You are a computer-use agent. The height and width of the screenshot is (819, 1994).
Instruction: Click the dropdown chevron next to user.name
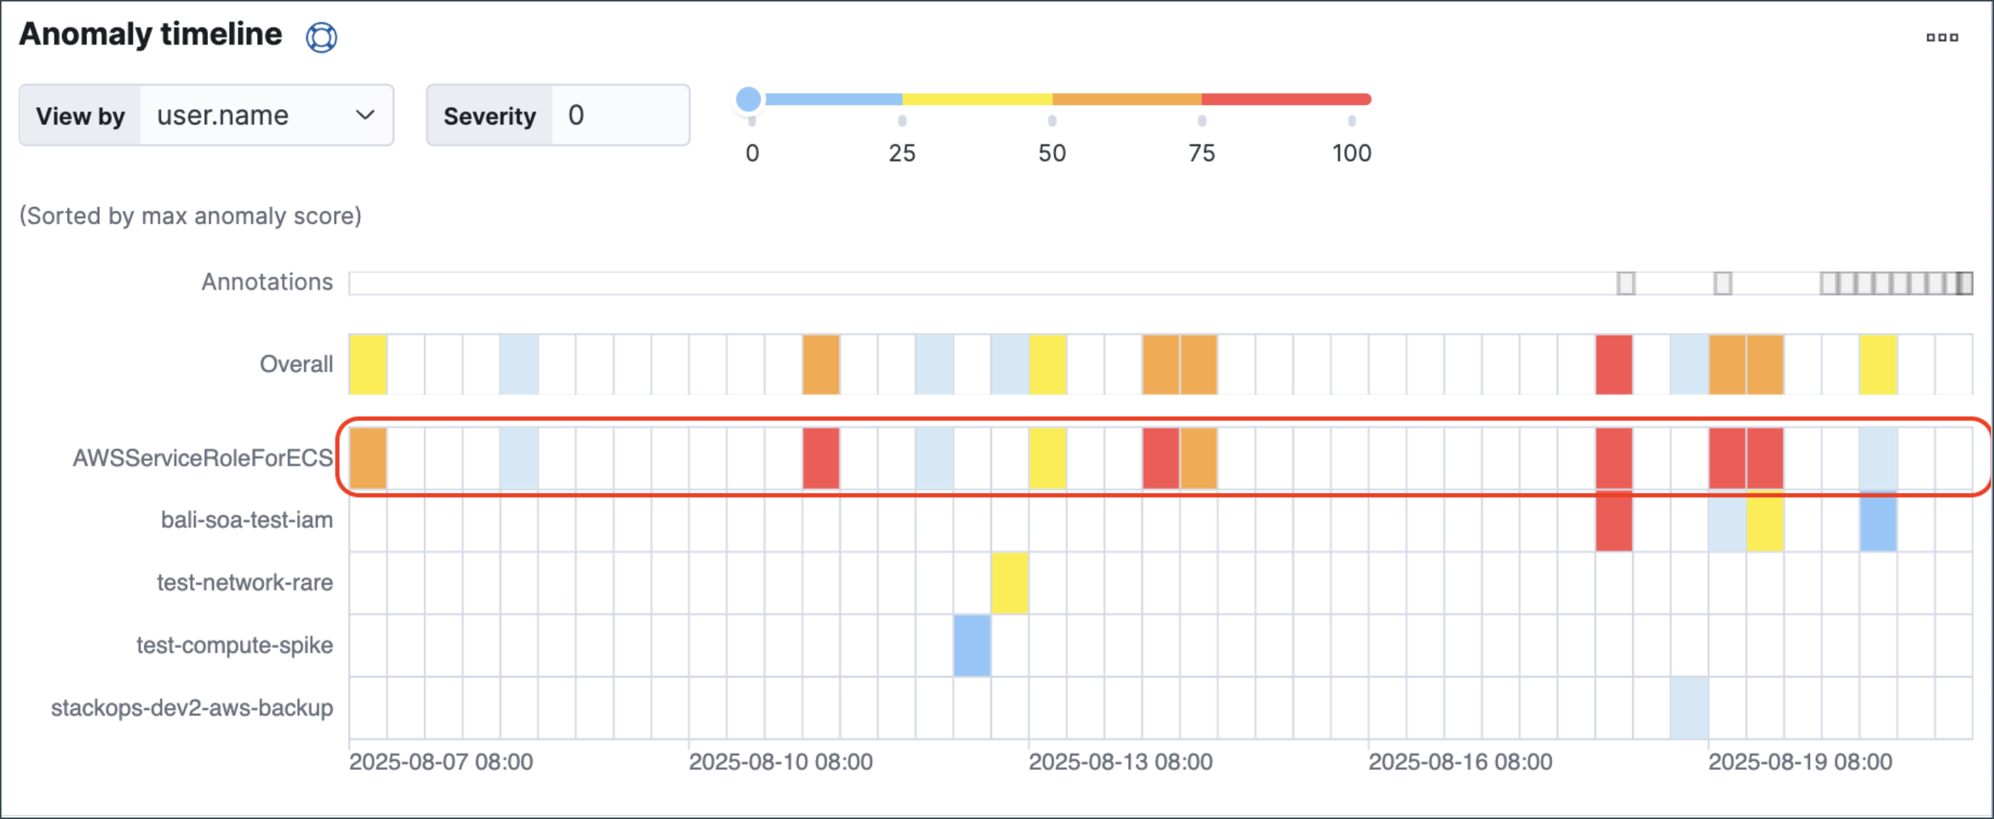pos(364,115)
